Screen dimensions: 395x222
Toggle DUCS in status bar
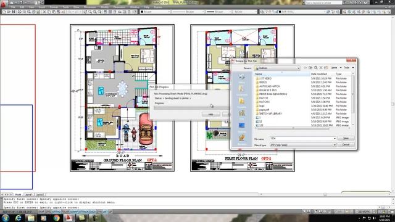pos(93,212)
